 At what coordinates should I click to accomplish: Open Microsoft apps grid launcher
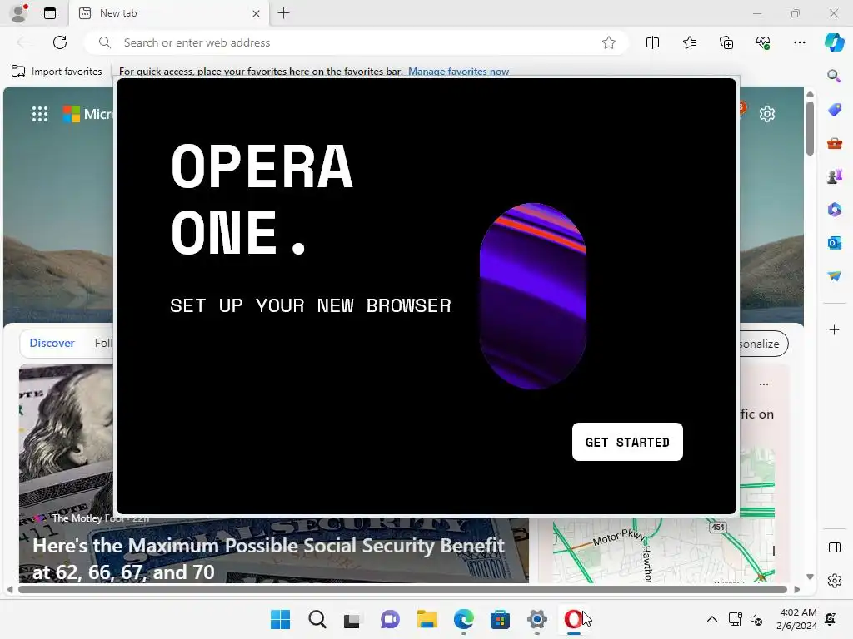40,114
